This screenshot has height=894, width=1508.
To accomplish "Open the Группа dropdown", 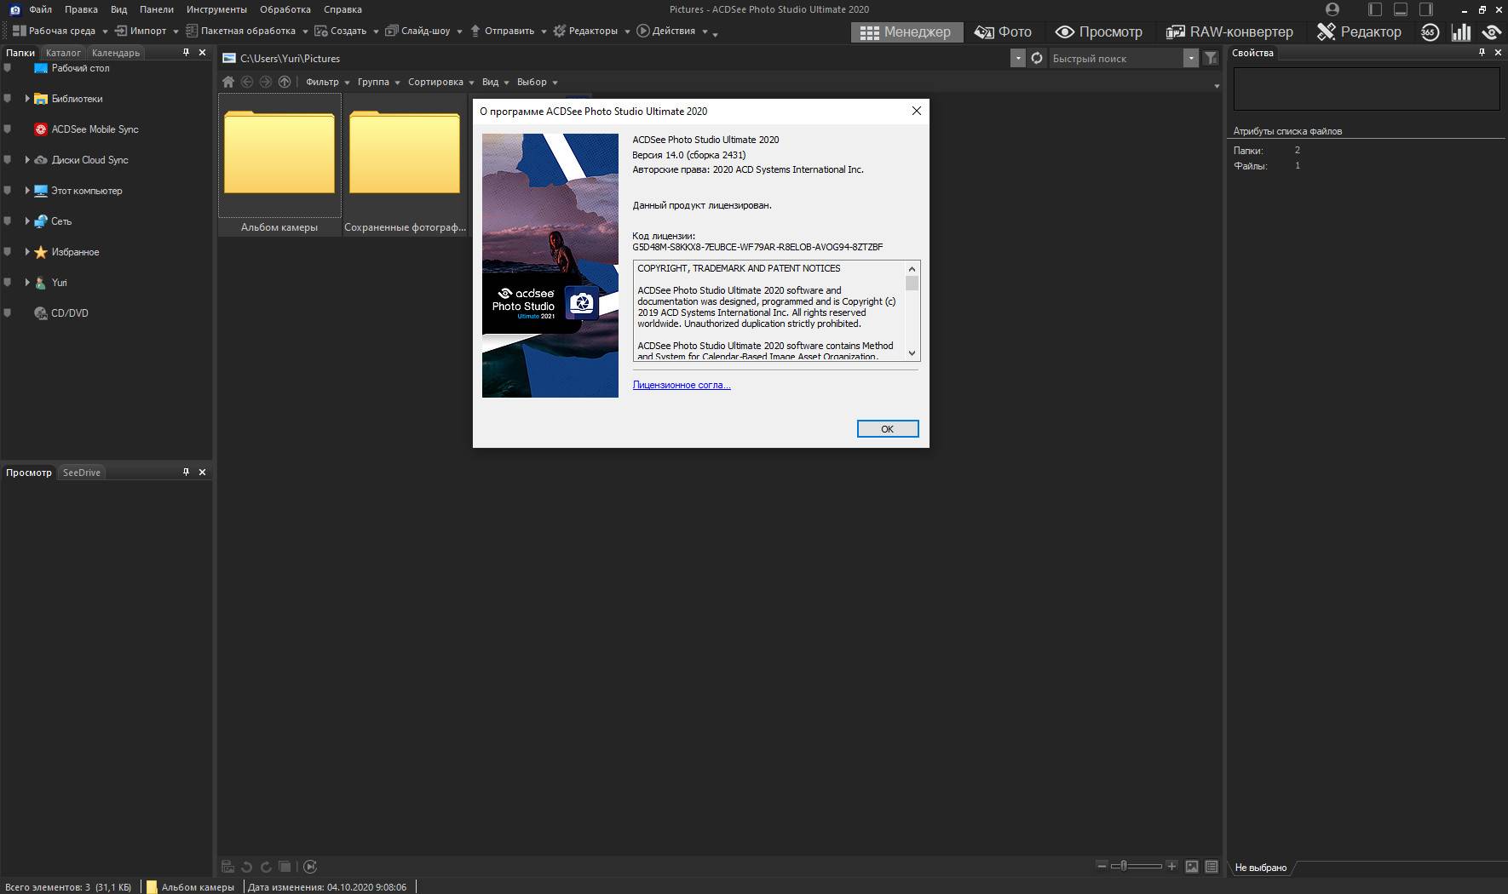I will point(378,82).
